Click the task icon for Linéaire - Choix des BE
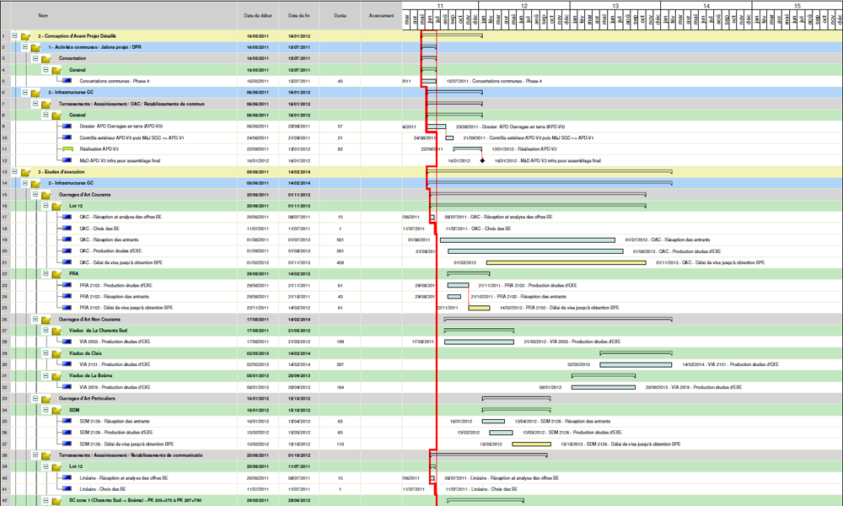843x506 pixels. [x=67, y=489]
